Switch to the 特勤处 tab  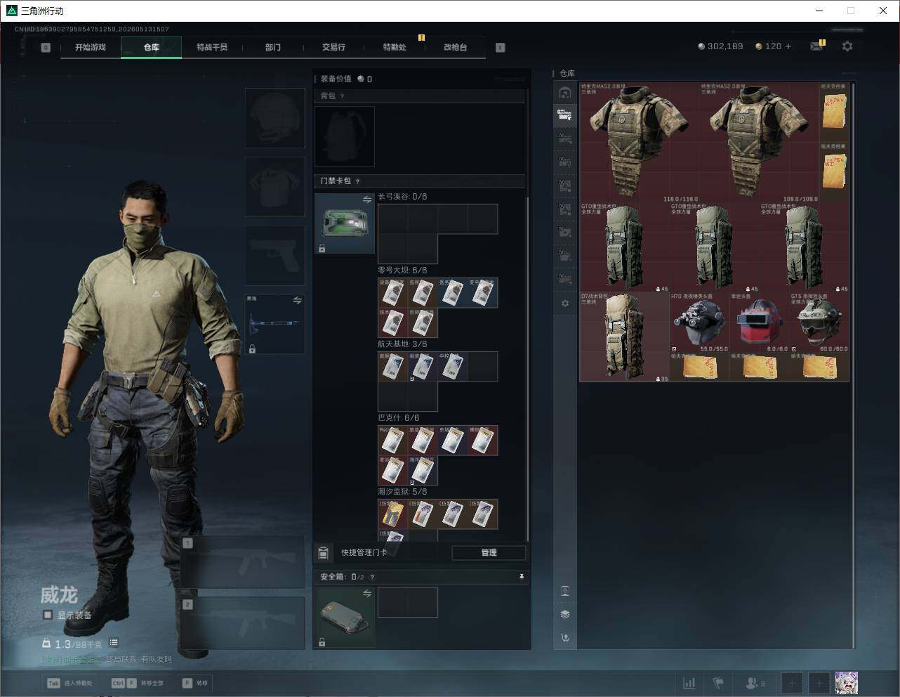click(395, 47)
